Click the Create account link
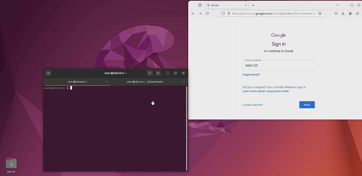This screenshot has width=362, height=176. click(x=253, y=105)
